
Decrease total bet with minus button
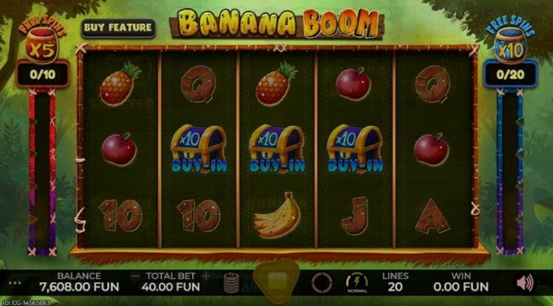pyautogui.click(x=135, y=276)
